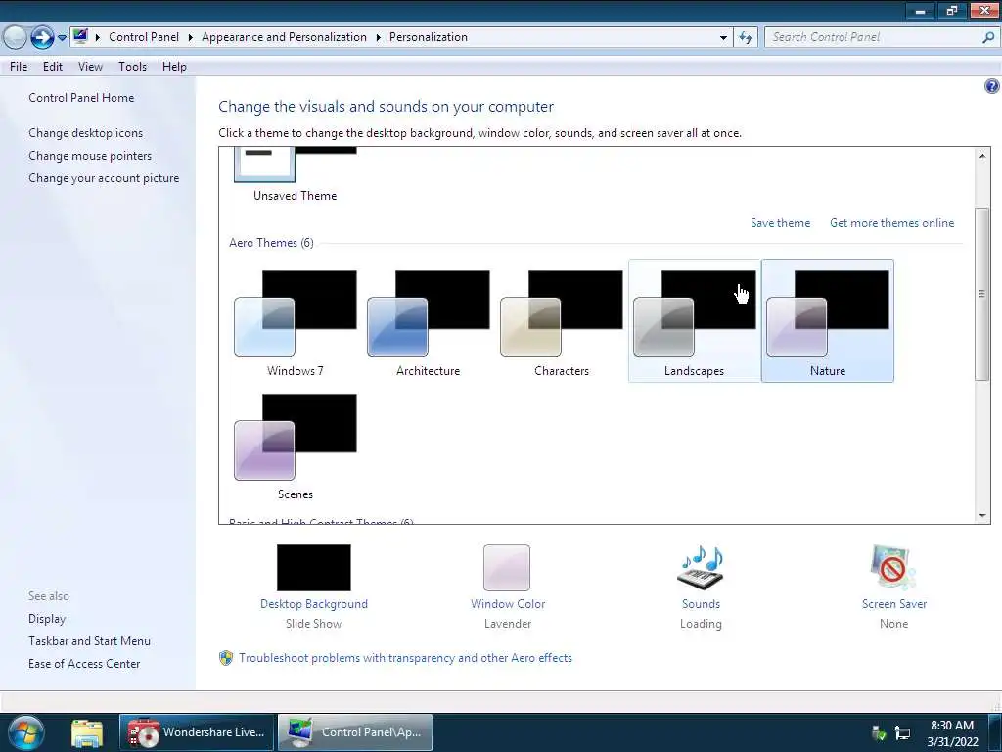Open the Help menu
1002x752 pixels.
pos(174,67)
